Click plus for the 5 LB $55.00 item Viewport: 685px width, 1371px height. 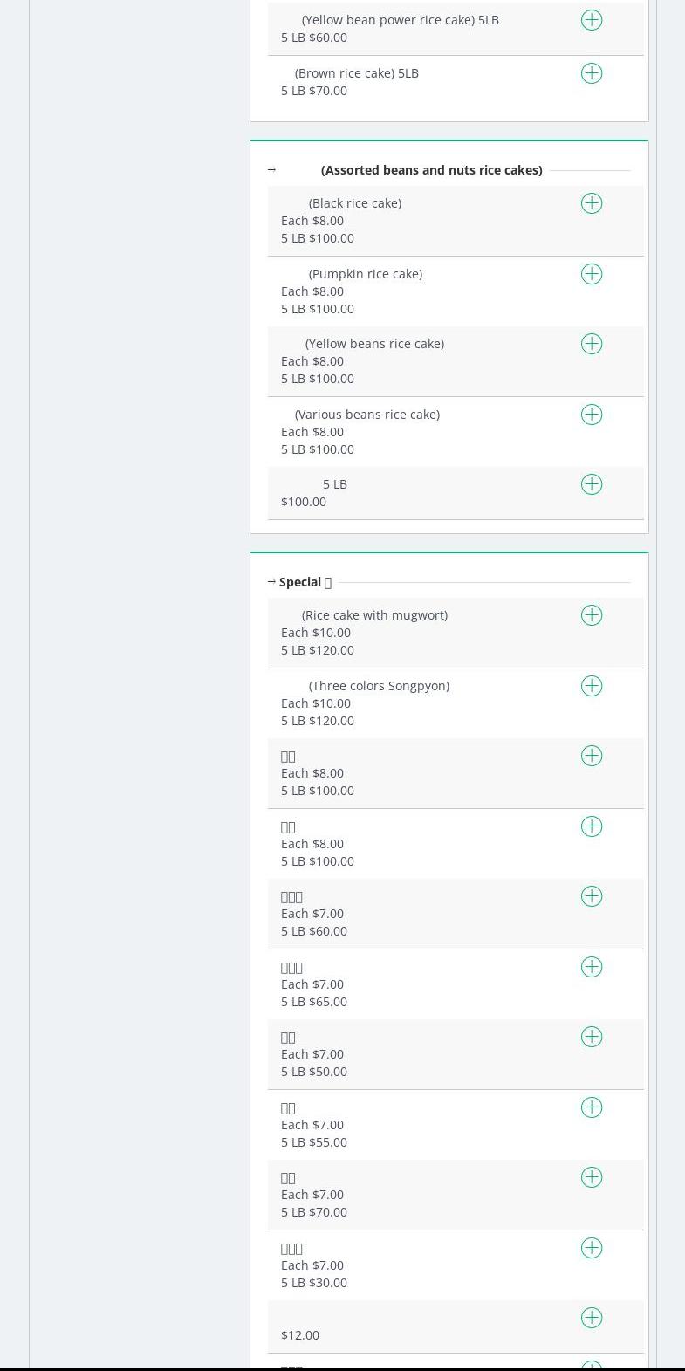[592, 1107]
